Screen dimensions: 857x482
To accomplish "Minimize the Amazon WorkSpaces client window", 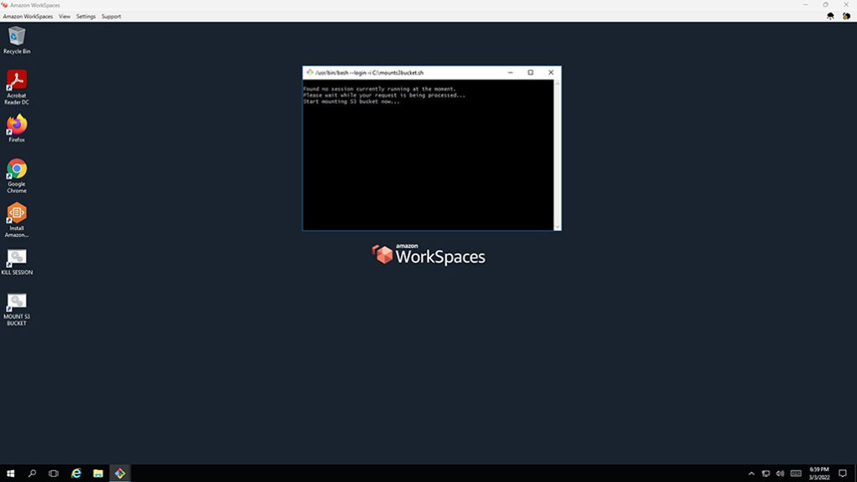I will coord(805,4).
